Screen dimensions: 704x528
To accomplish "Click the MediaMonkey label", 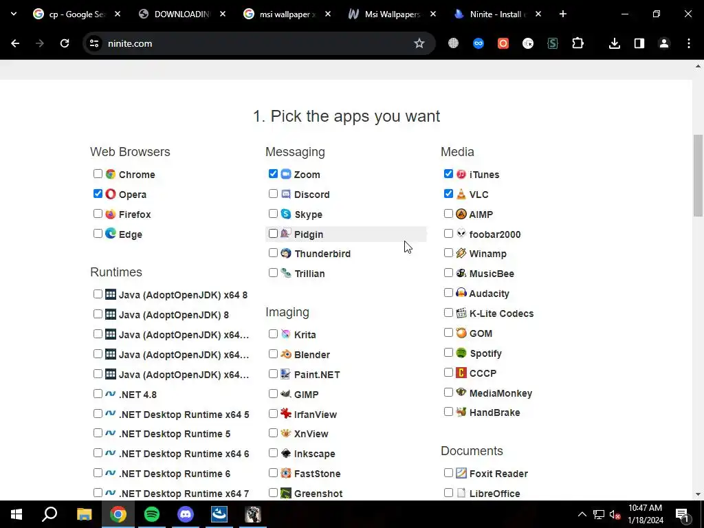I will [500, 393].
